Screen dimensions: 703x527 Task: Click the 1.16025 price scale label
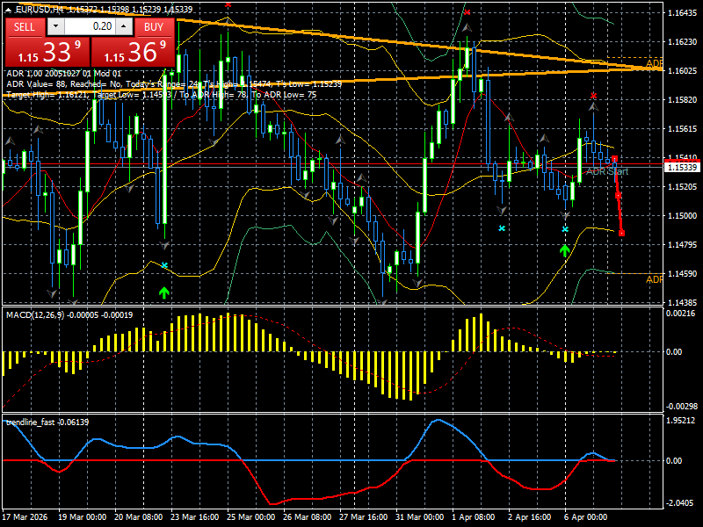pyautogui.click(x=683, y=71)
